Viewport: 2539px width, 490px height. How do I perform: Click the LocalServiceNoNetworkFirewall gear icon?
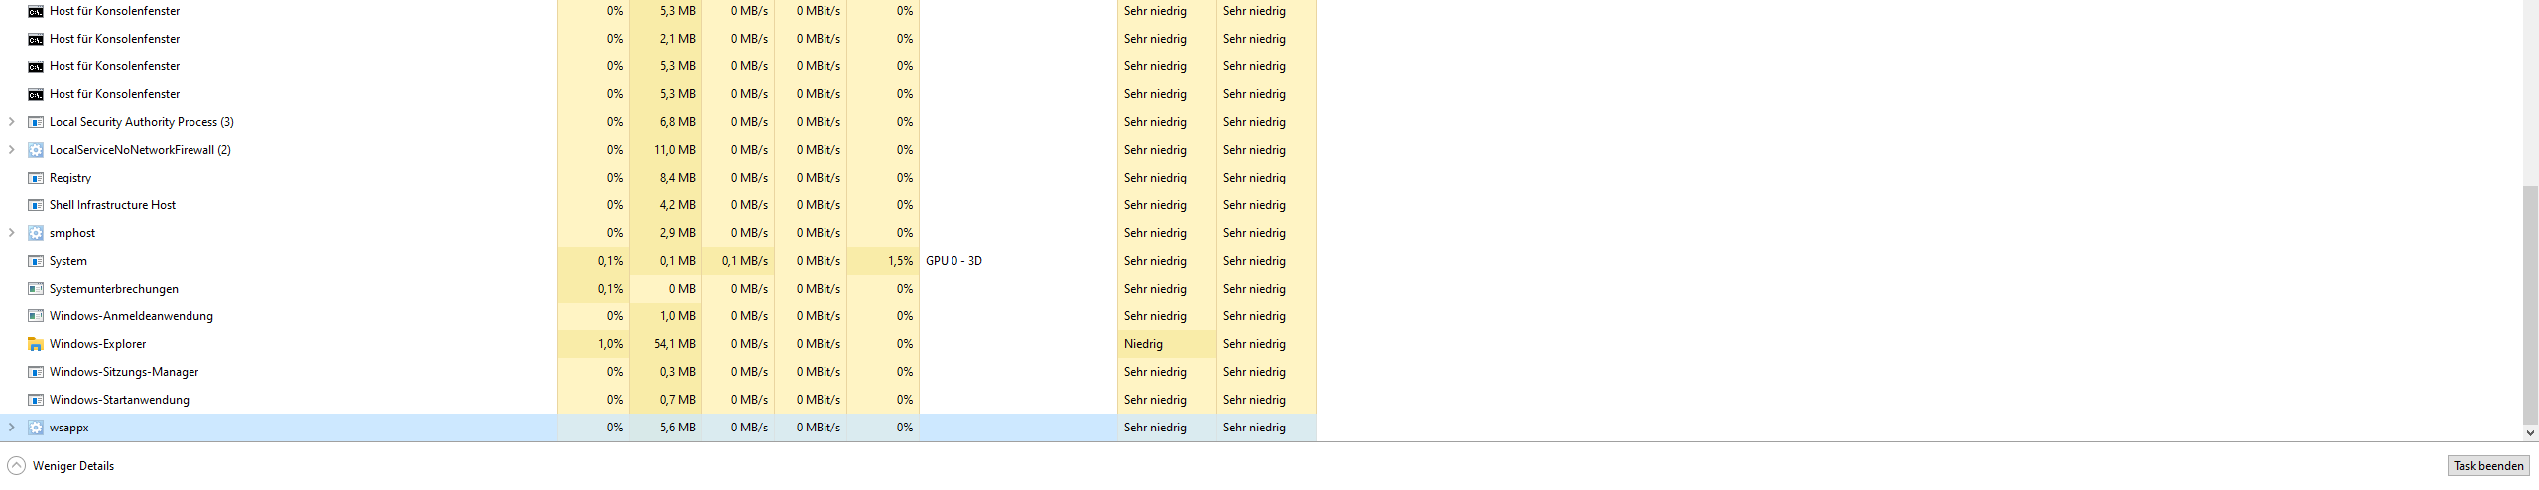click(x=36, y=150)
